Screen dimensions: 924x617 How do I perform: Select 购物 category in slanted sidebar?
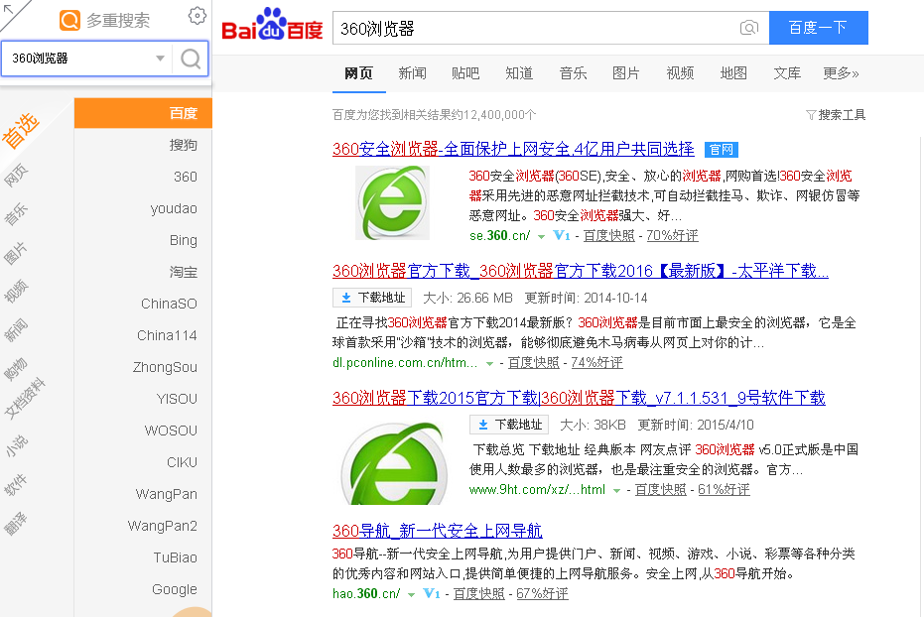click(16, 369)
